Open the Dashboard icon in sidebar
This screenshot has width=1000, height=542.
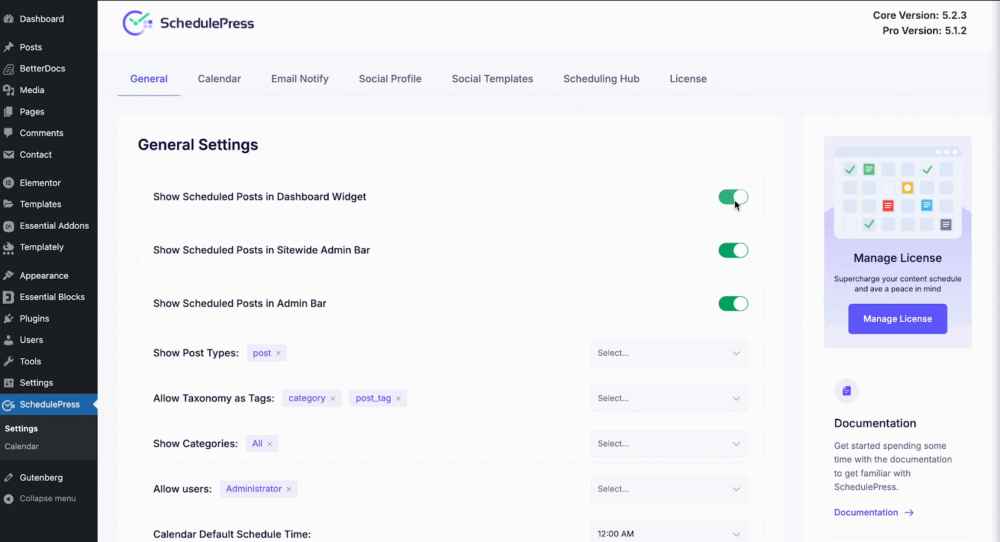(9, 19)
